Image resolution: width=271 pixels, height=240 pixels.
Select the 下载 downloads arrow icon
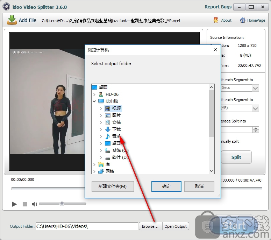[x=107, y=129]
